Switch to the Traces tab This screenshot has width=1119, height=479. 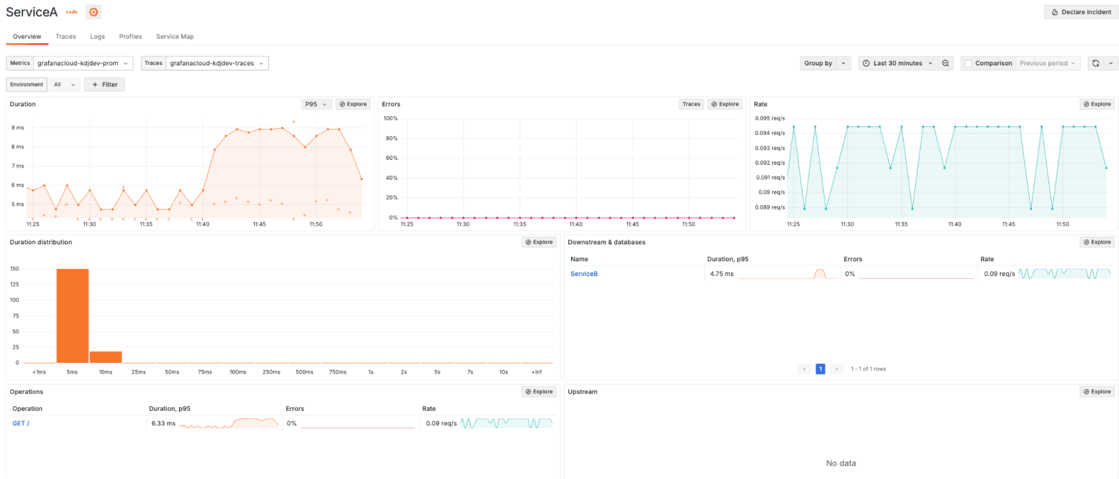pos(65,36)
